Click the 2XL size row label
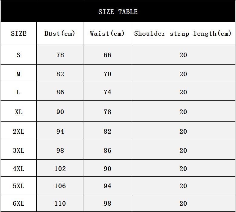The image size is (236, 212). point(18,132)
